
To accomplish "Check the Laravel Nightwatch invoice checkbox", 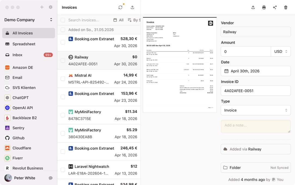I will (x=63, y=170).
